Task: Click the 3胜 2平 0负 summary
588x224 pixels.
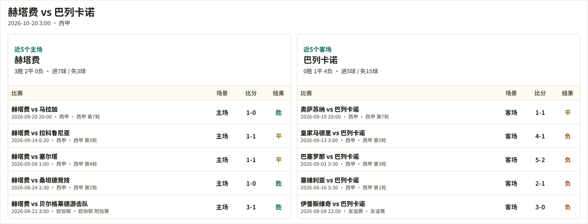Action: [29, 71]
